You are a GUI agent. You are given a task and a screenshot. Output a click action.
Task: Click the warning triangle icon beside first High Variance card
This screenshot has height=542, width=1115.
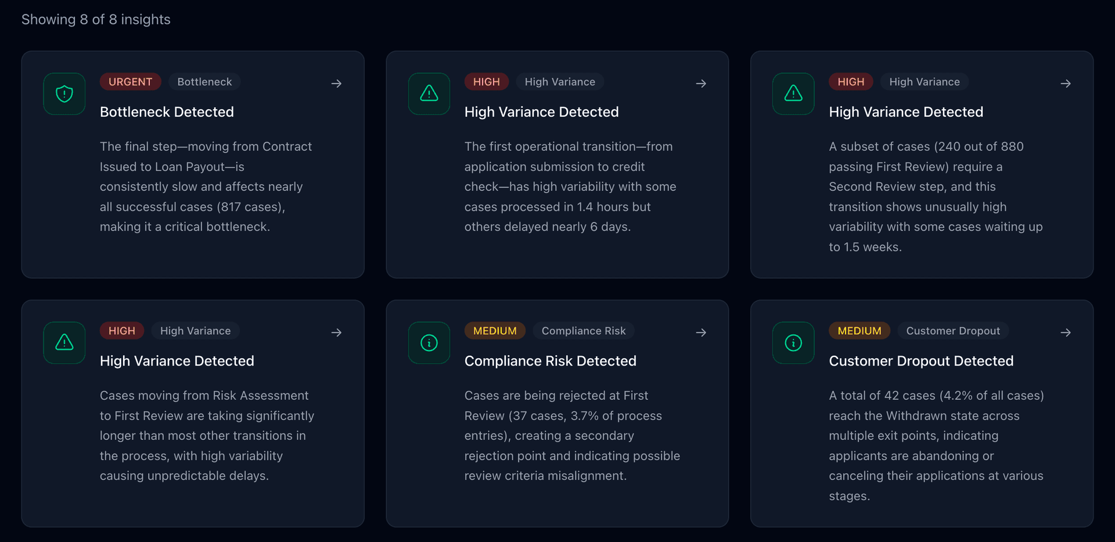point(429,93)
